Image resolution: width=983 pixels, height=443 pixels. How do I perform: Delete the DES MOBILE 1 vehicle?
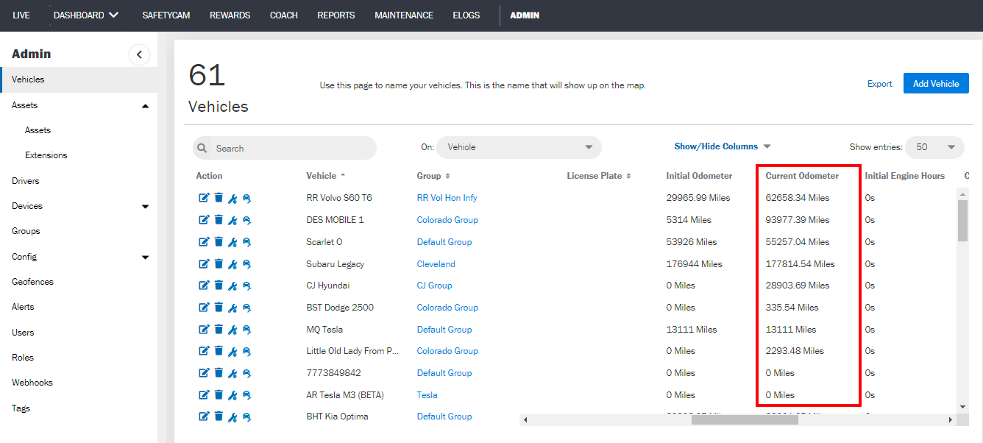tap(219, 220)
